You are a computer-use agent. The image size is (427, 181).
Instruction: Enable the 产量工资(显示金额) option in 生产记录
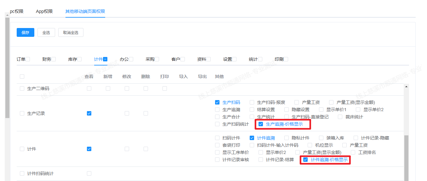[331, 102]
